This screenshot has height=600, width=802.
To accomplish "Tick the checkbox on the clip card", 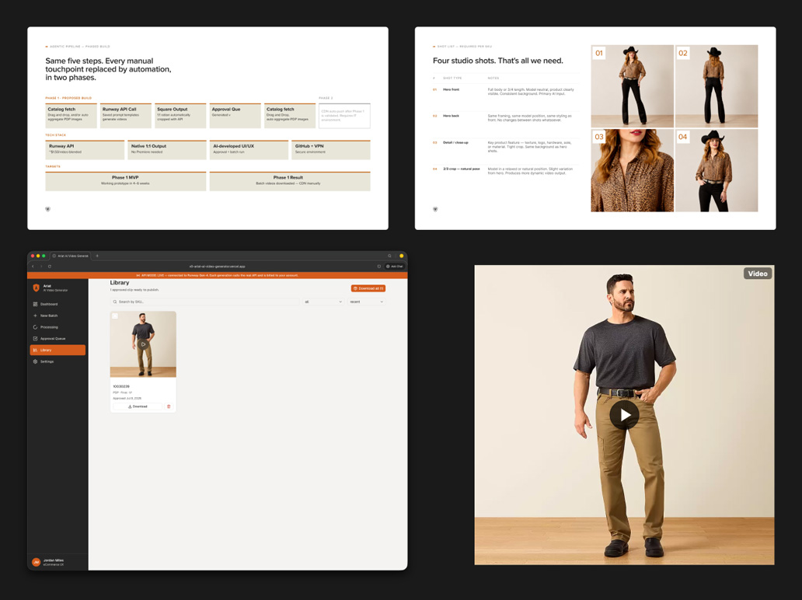I will (x=115, y=316).
